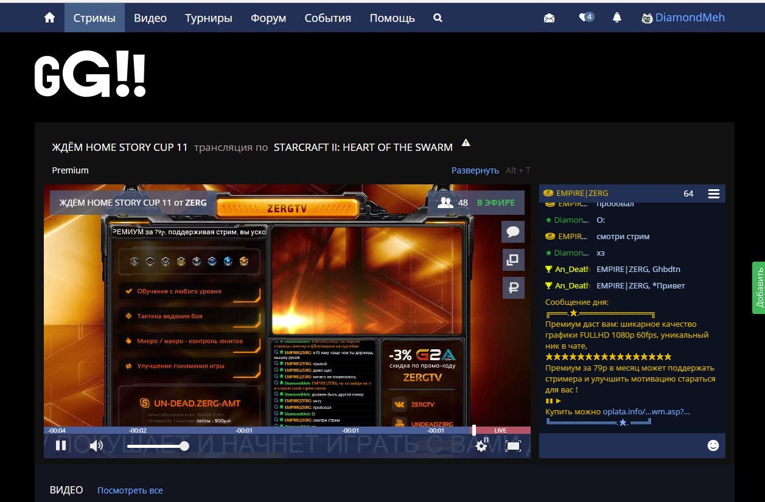Mute the stream with speaker icon

[96, 446]
